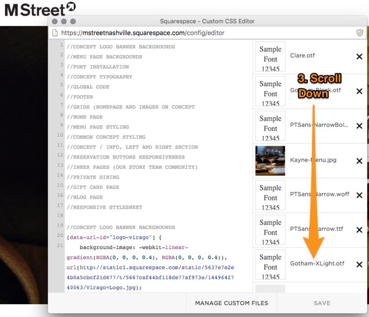Remove the PTSans-NarrowBol... file
The height and width of the screenshot is (317, 369).
click(x=359, y=126)
